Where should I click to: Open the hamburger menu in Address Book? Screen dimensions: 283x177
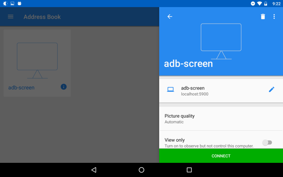coord(11,17)
